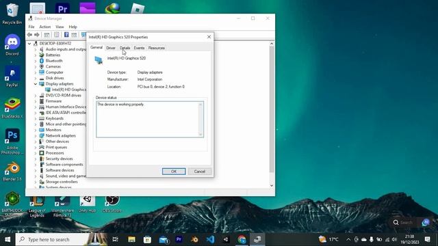Open Premiere Pro from the taskbar
This screenshot has height=246, width=438.
(x=179, y=239)
